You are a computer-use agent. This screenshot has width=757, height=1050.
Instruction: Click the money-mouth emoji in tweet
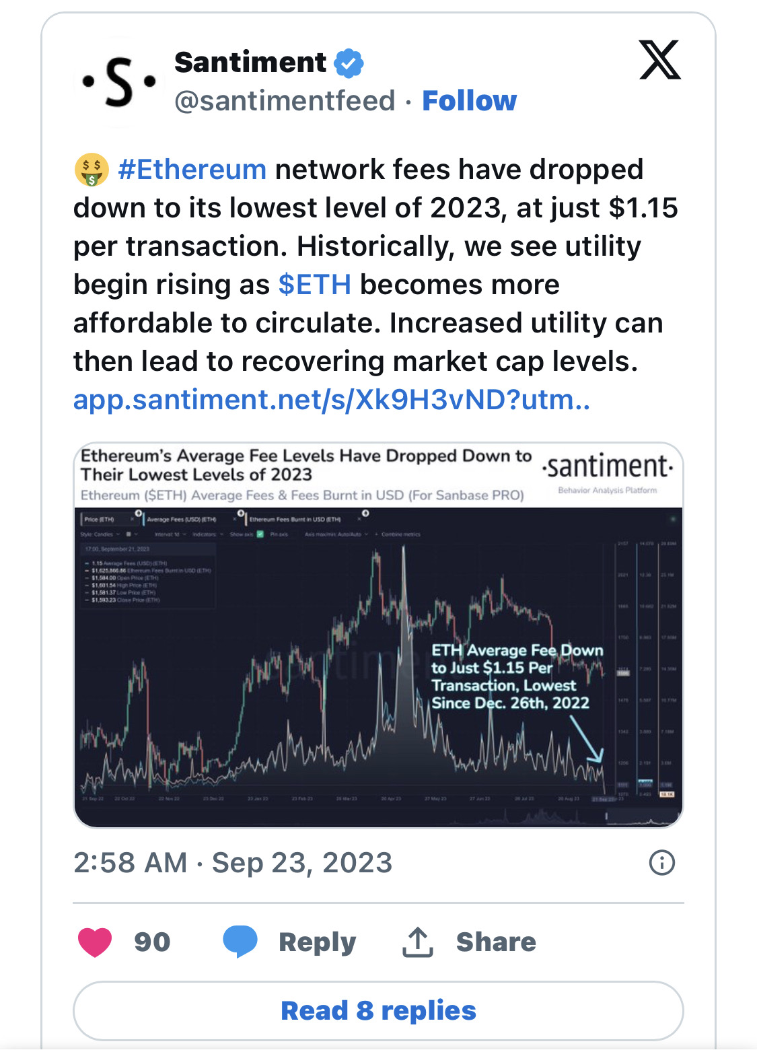[92, 170]
